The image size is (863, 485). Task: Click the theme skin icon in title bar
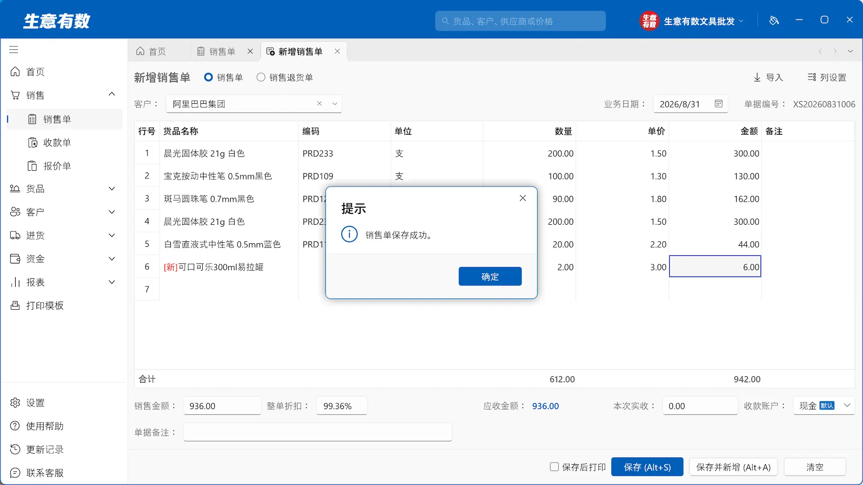(774, 20)
